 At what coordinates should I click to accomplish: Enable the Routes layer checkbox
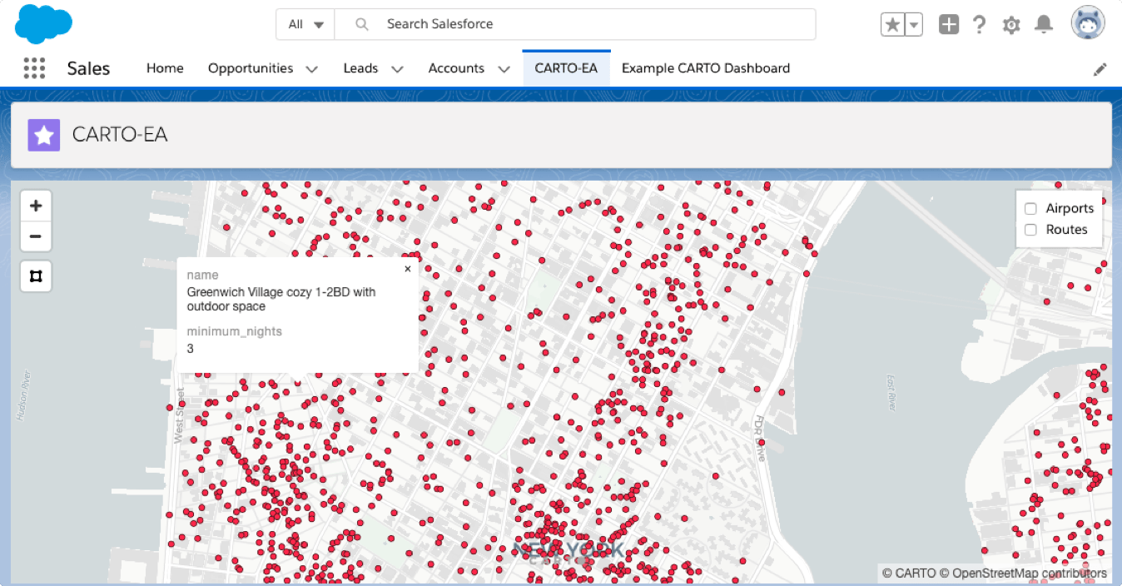coord(1030,230)
